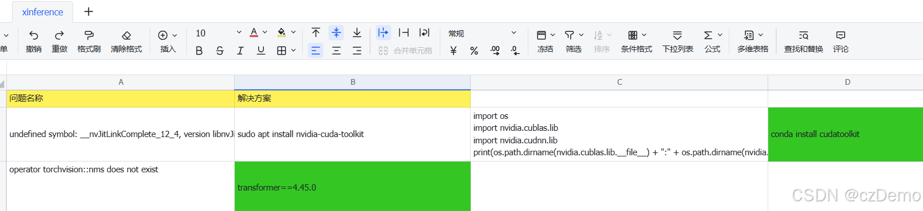Click the redo (重做) icon
Screen dimensions: 923x211
coord(59,35)
